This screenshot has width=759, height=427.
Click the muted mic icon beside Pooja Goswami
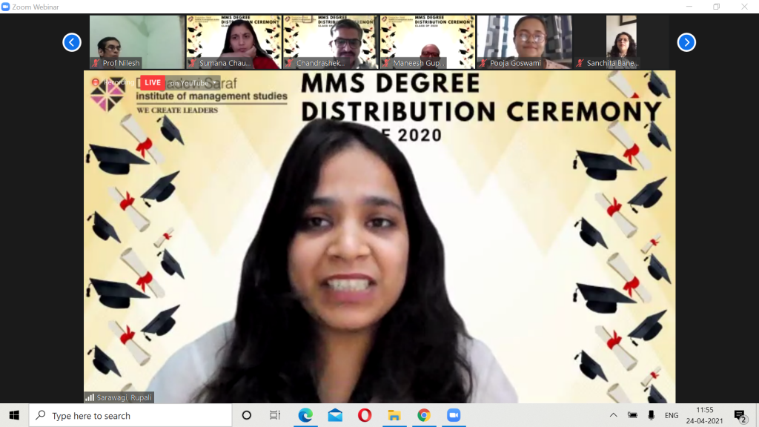(483, 63)
